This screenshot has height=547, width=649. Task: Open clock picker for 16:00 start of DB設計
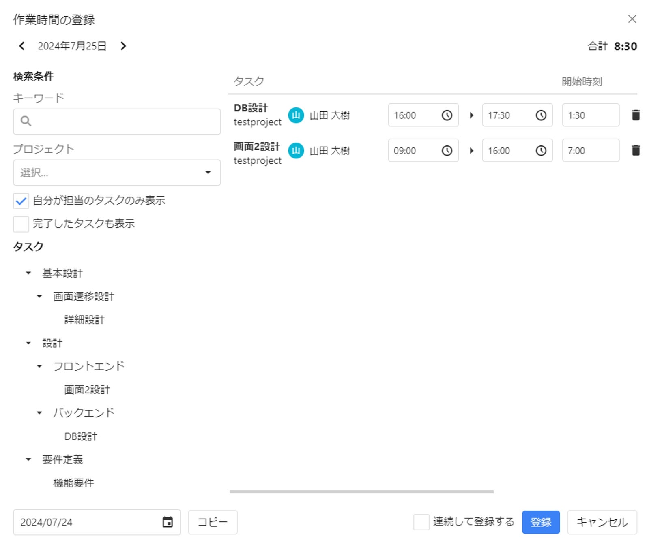[x=447, y=115]
